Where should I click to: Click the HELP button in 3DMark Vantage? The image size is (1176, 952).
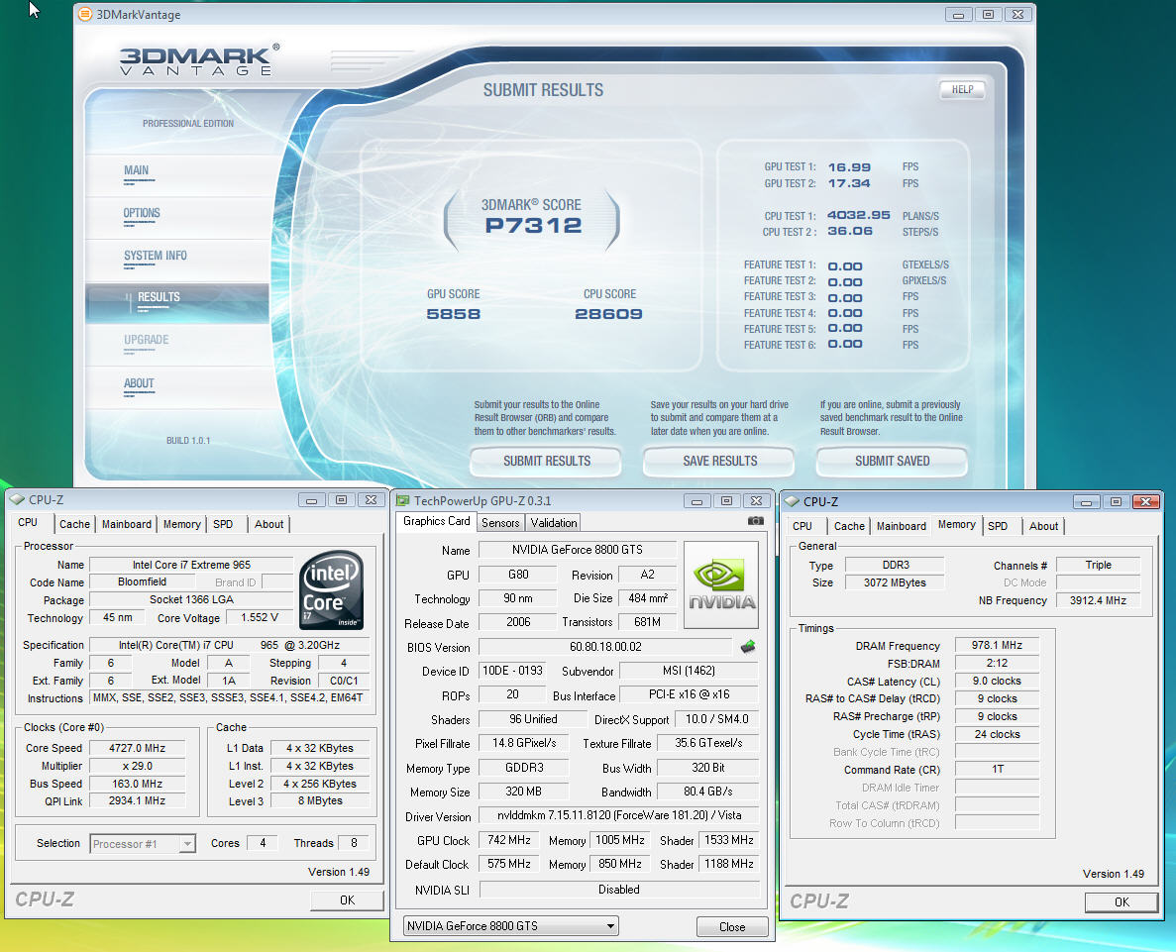(962, 90)
